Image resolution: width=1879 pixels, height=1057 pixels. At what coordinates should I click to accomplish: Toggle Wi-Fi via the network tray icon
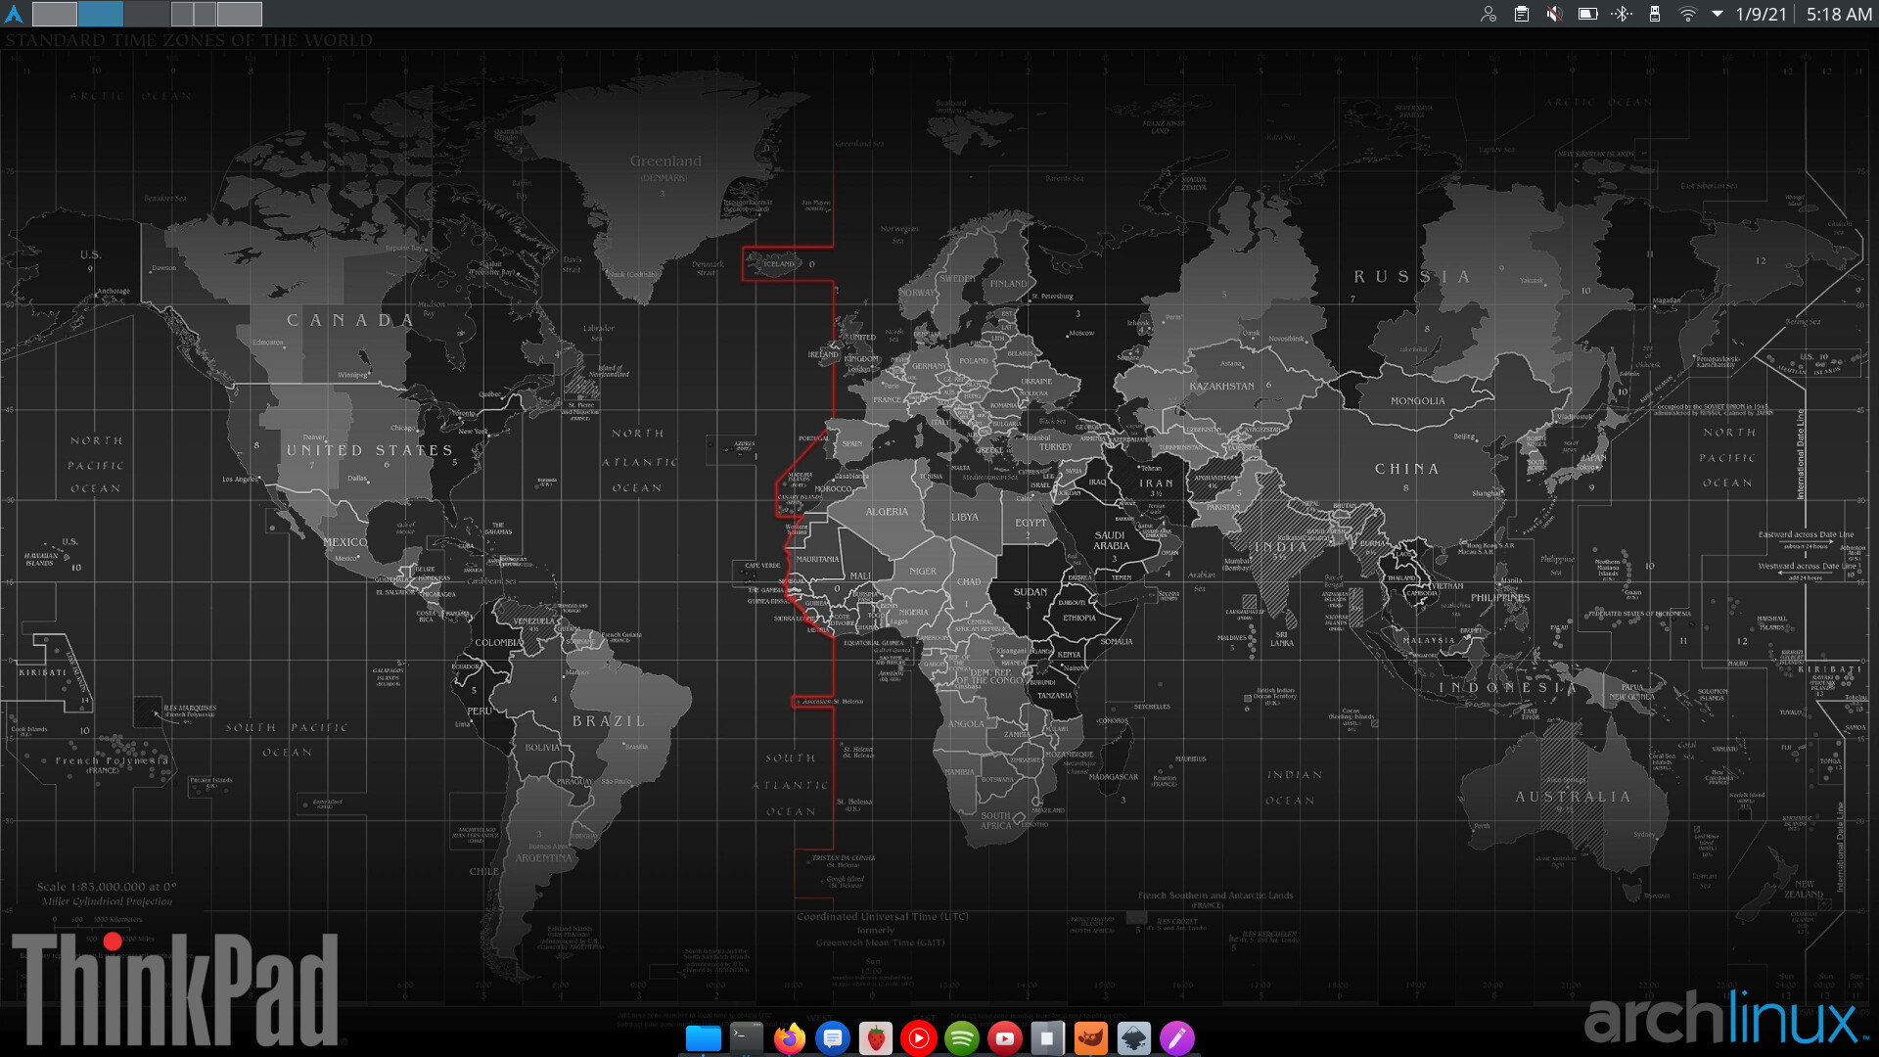(1688, 14)
